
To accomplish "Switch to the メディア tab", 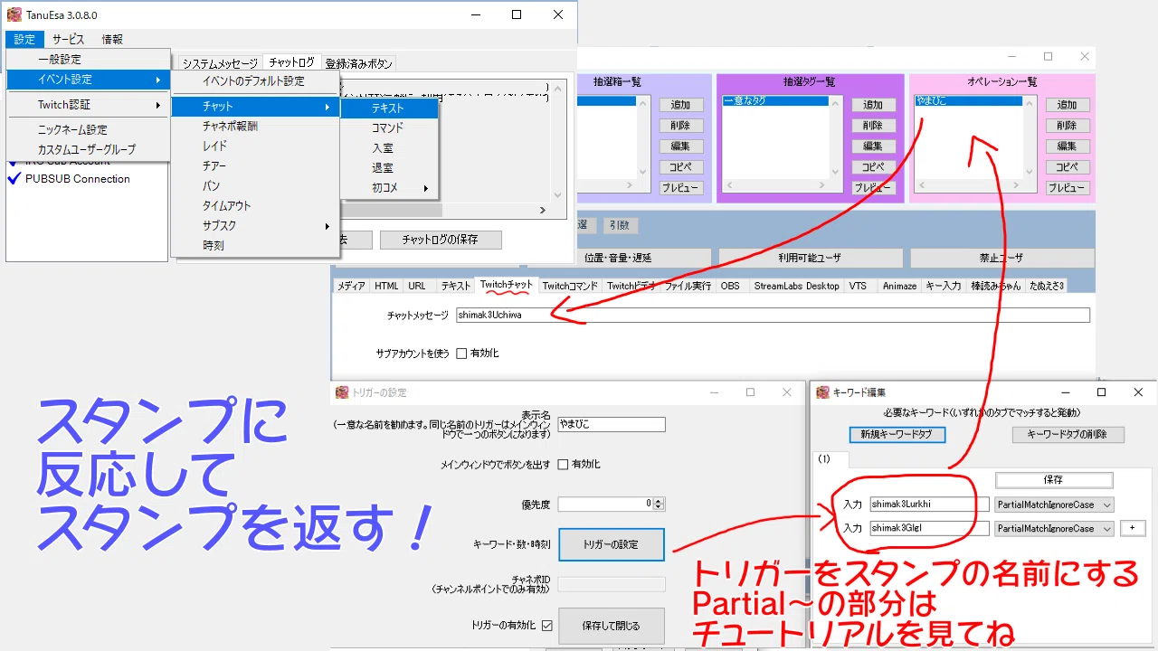I will coord(351,286).
